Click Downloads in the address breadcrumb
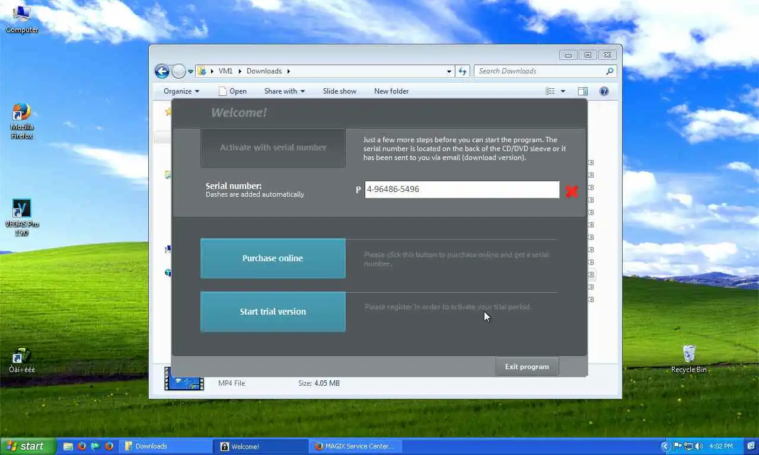The height and width of the screenshot is (455, 759). (x=264, y=71)
